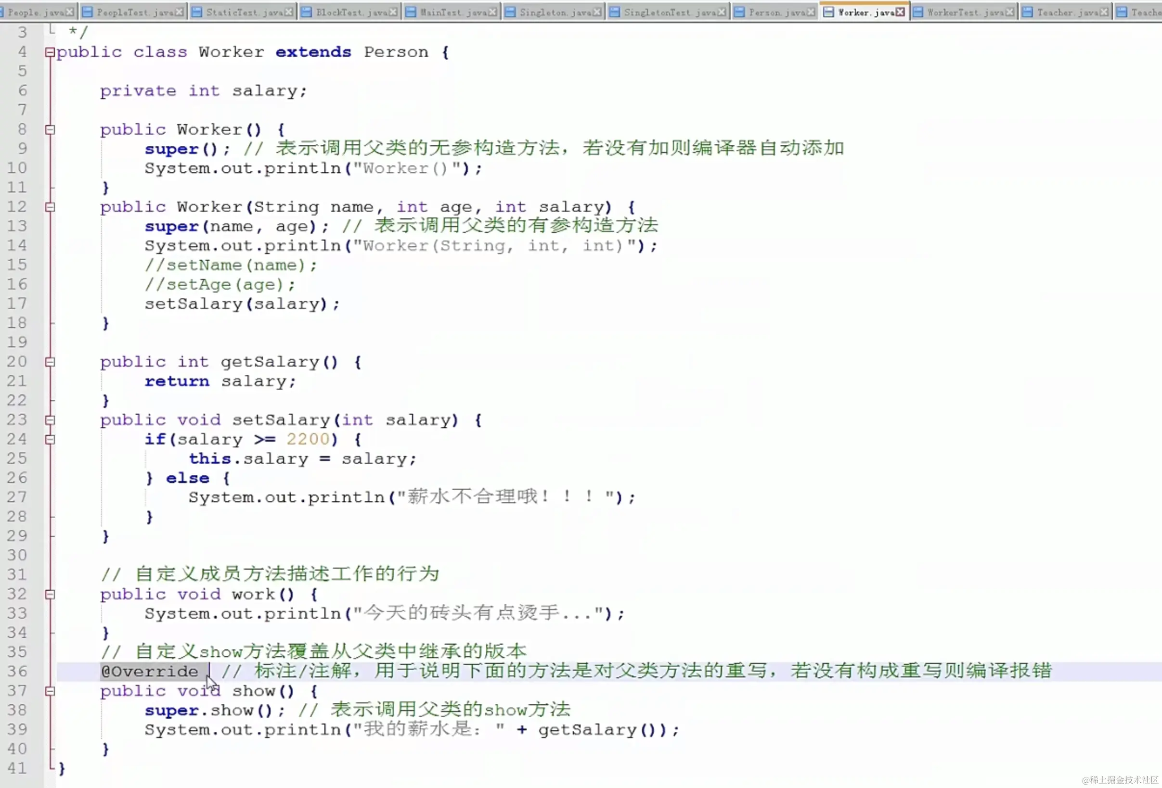Collapse the getSalary method fold marker
1162x788 pixels.
50,362
